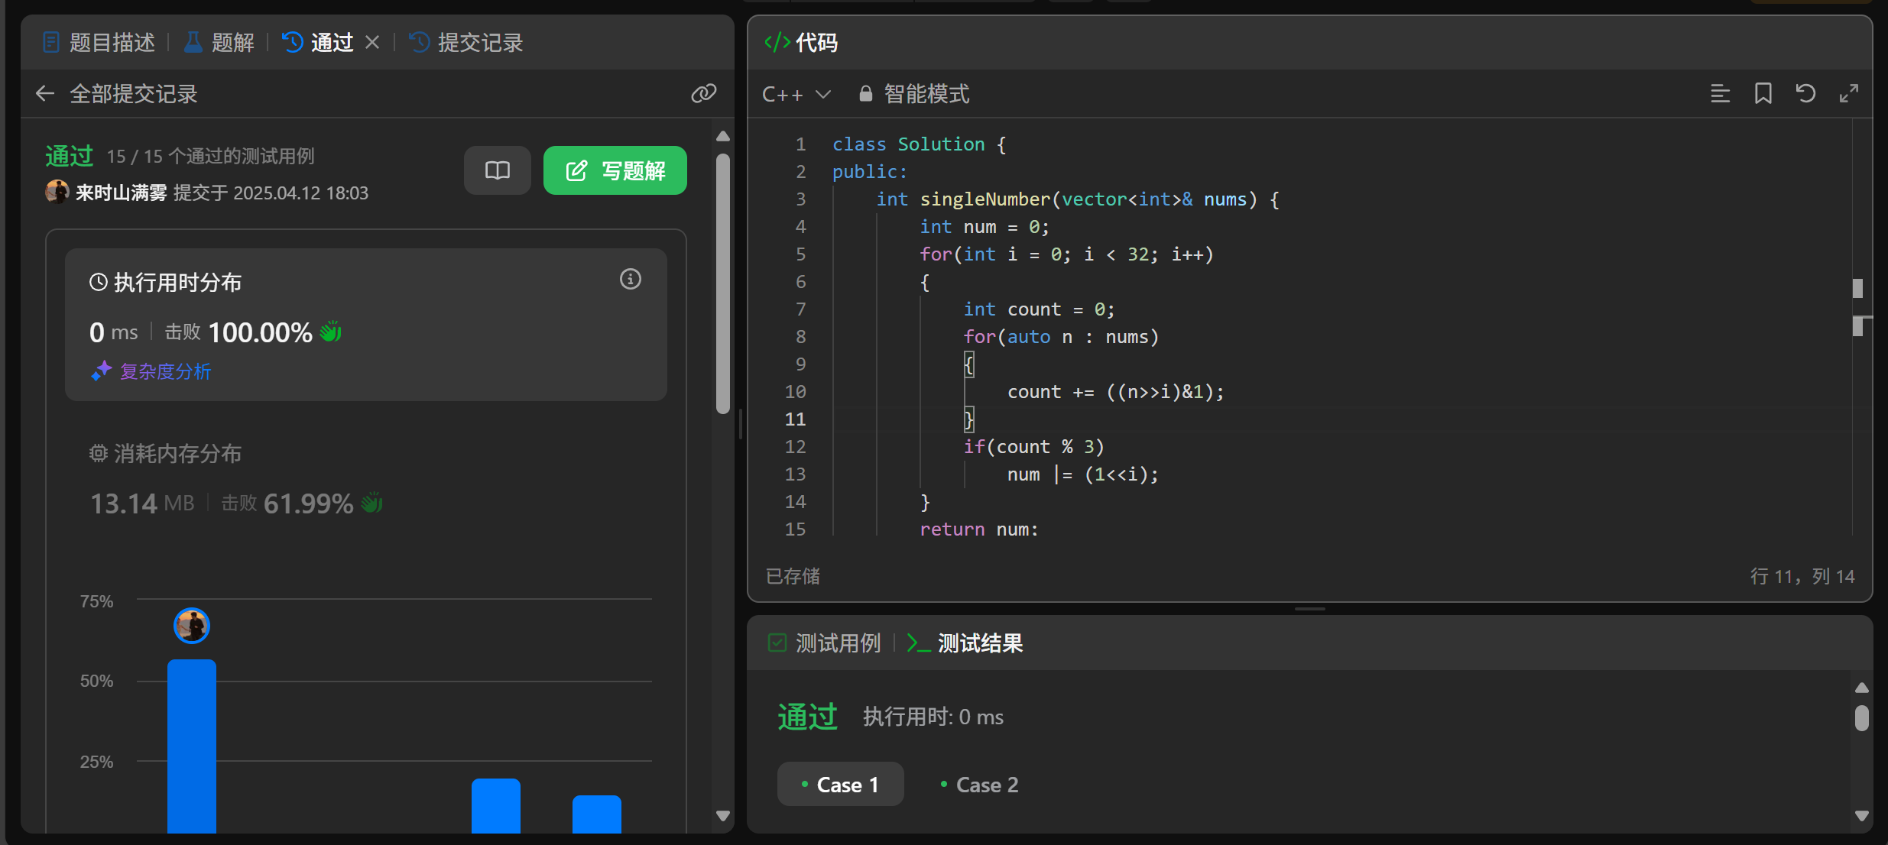This screenshot has height=845, width=1888.
Task: Copy submission link via chain icon
Action: [703, 93]
